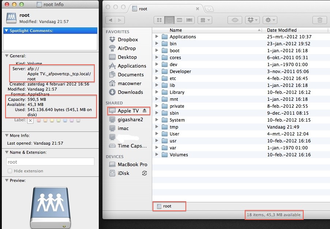Click the name field containing root
The width and height of the screenshot is (330, 229).
tap(50, 162)
